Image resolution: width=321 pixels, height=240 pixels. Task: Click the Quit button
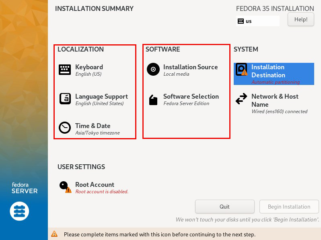pos(225,207)
